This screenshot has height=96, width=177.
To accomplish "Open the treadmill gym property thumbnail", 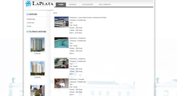I will pos(61,63).
